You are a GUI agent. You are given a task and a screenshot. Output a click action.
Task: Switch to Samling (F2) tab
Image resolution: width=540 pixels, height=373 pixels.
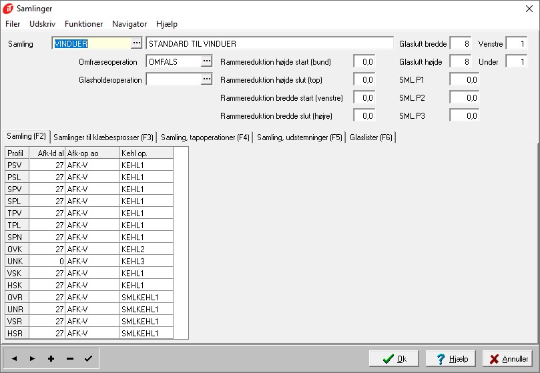point(26,136)
